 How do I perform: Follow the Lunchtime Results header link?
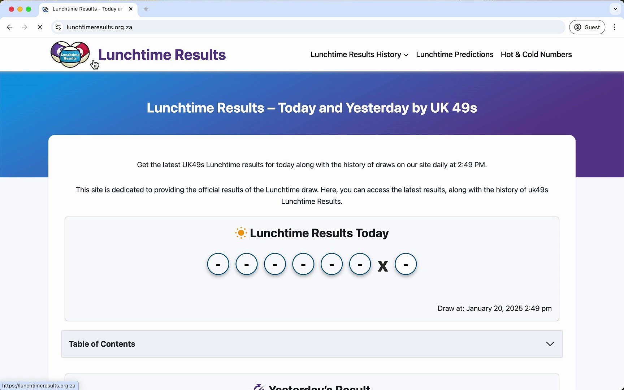tap(162, 54)
